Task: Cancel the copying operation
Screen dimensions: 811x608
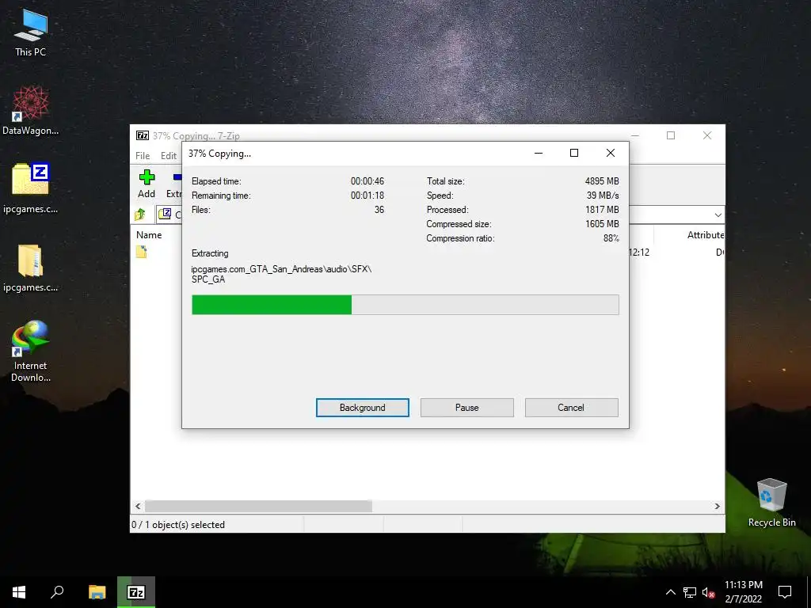Action: tap(571, 408)
